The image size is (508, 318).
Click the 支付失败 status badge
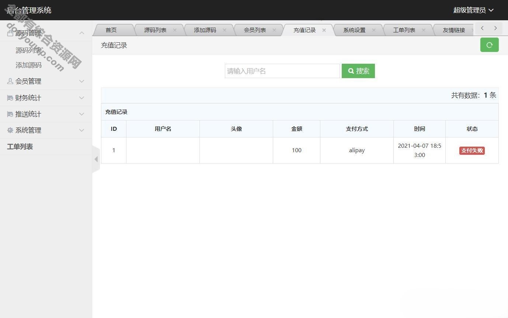[x=472, y=150]
